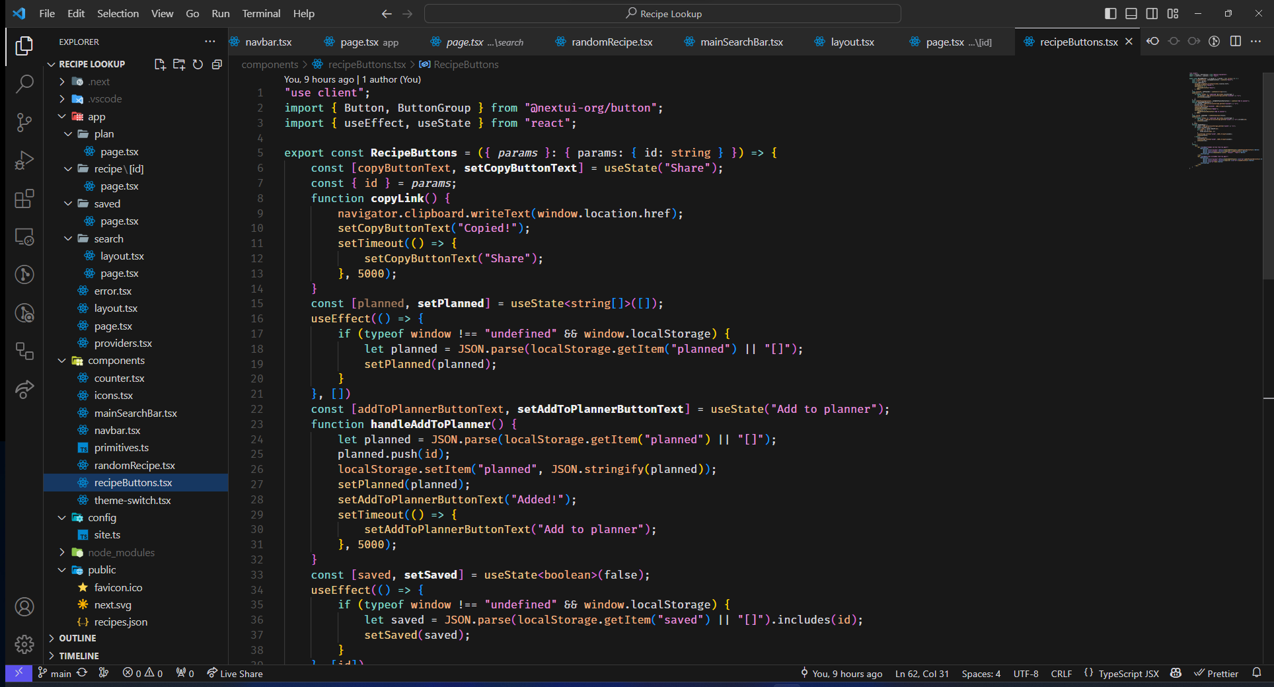Collapse the components folder
The image size is (1274, 687).
point(116,361)
